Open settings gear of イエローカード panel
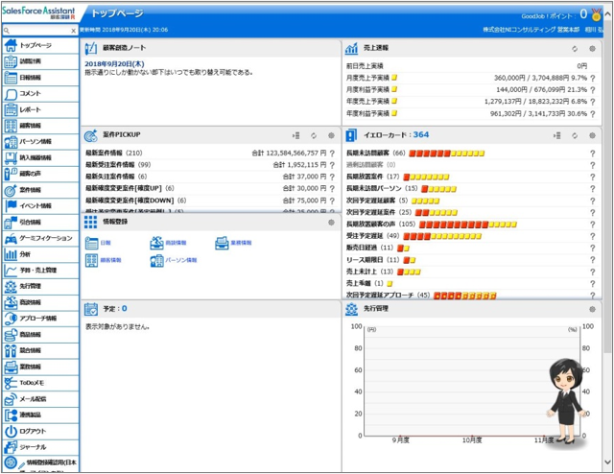The image size is (614, 474). (x=592, y=135)
